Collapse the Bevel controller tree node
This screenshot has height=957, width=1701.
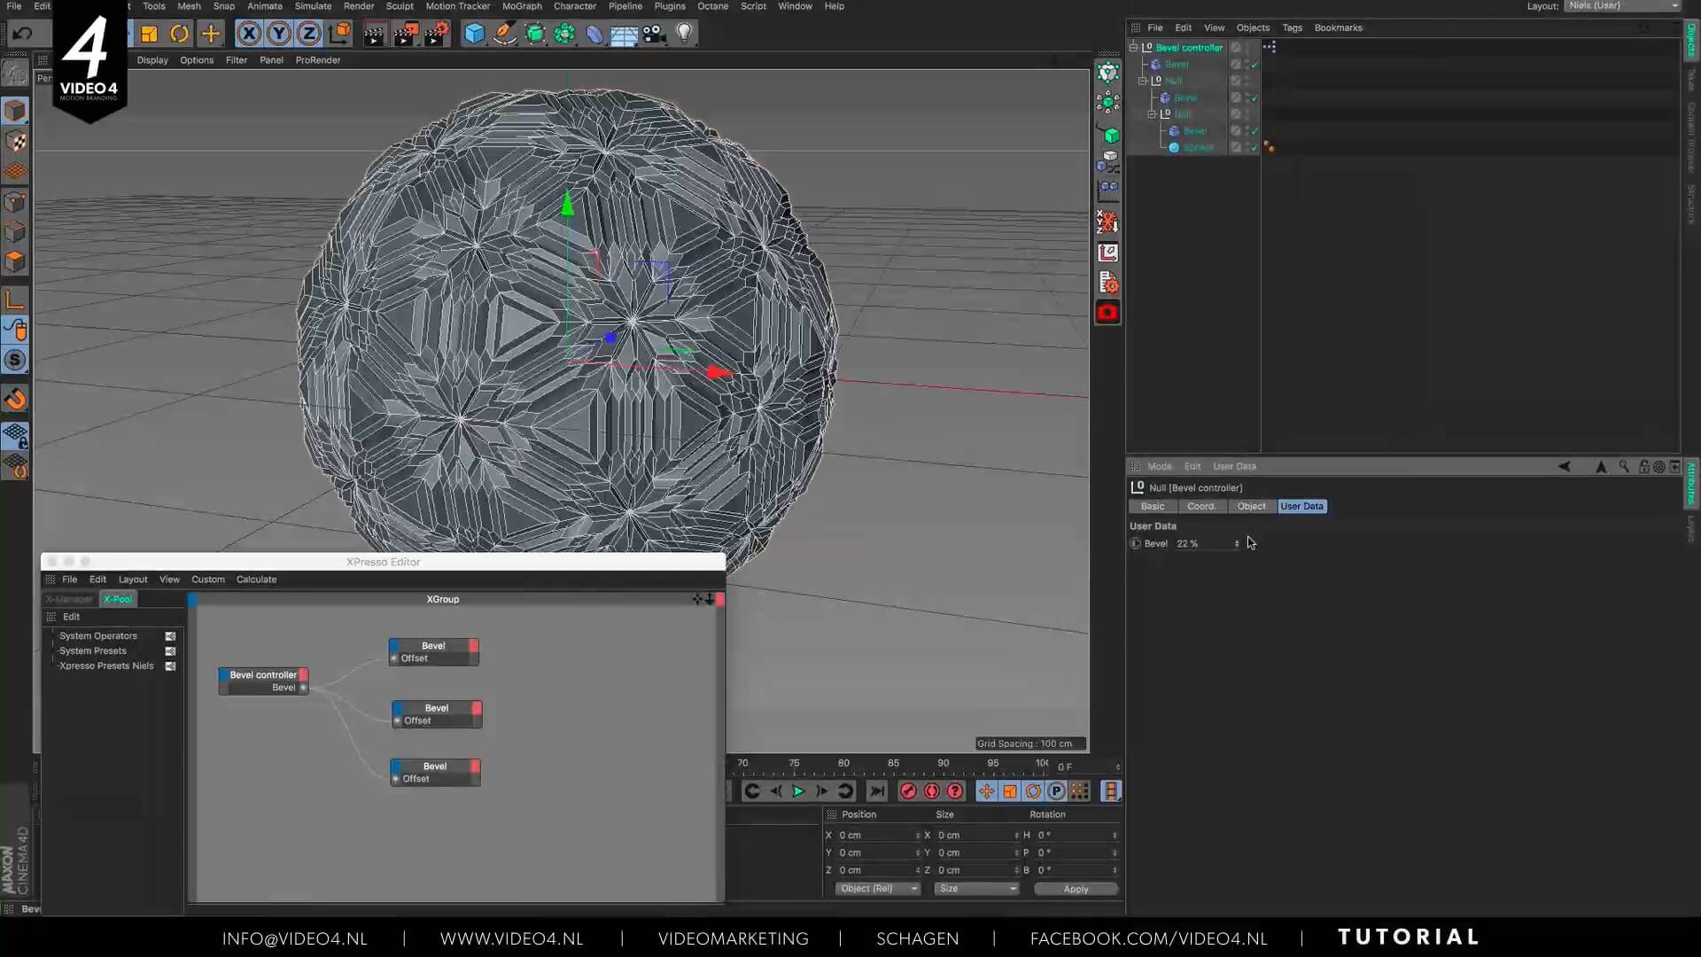(1133, 47)
